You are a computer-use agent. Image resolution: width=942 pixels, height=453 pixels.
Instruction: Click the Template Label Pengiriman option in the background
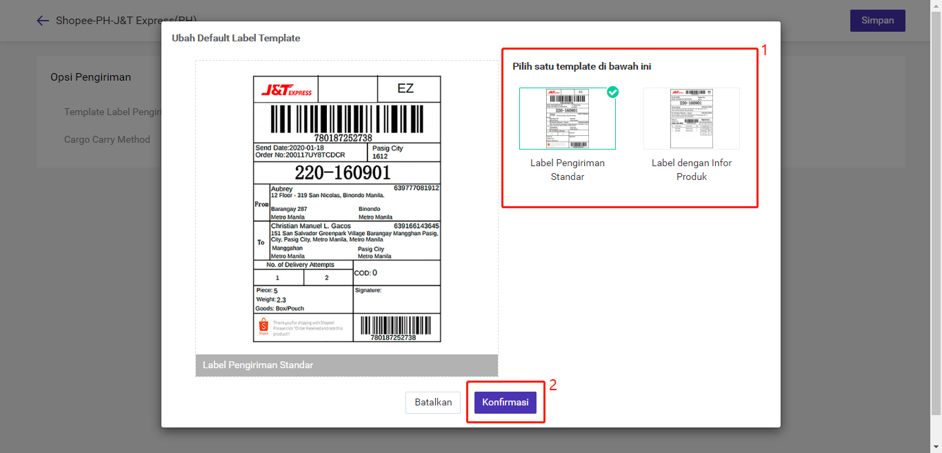(x=112, y=112)
